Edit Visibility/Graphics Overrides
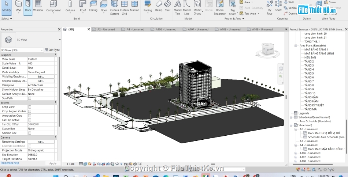348x177 pixels. 41,77
